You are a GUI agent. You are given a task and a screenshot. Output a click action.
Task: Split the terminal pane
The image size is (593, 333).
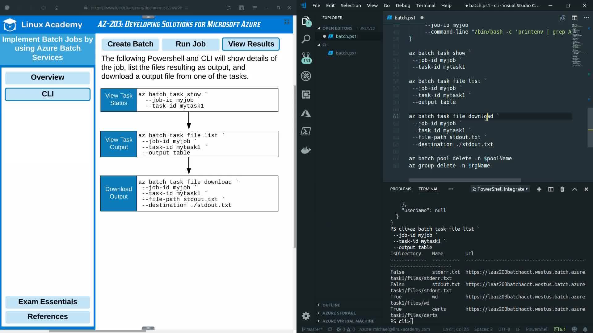(551, 189)
